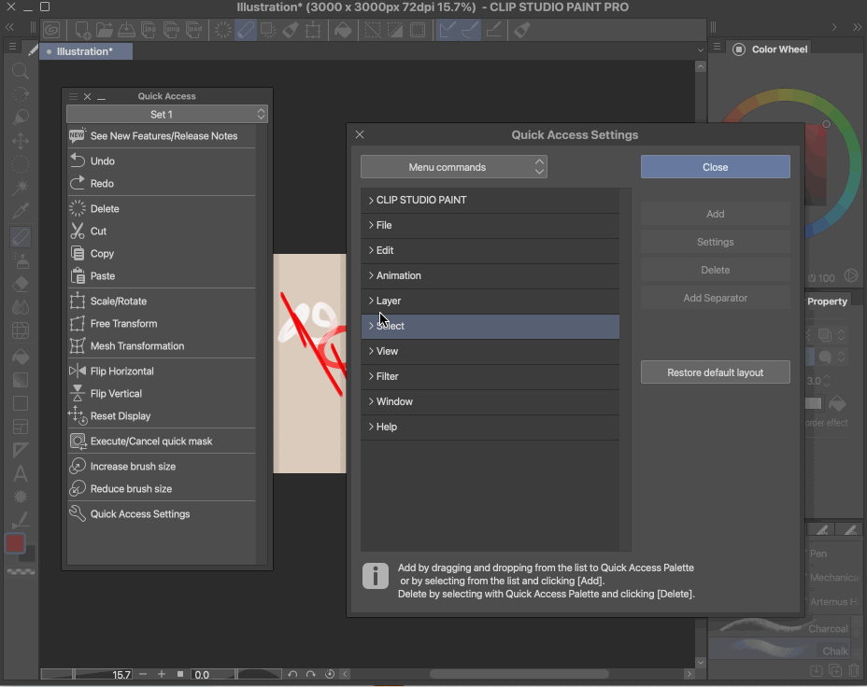Screen dimensions: 867x687
Task: Toggle Show selection border in command bar
Action: pos(418,29)
